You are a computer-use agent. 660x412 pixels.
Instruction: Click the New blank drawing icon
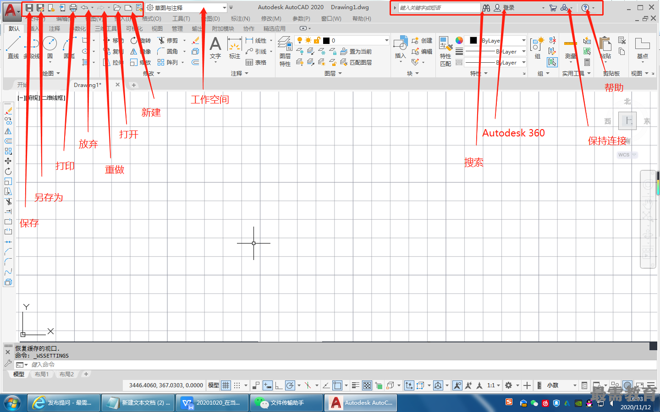coord(128,8)
